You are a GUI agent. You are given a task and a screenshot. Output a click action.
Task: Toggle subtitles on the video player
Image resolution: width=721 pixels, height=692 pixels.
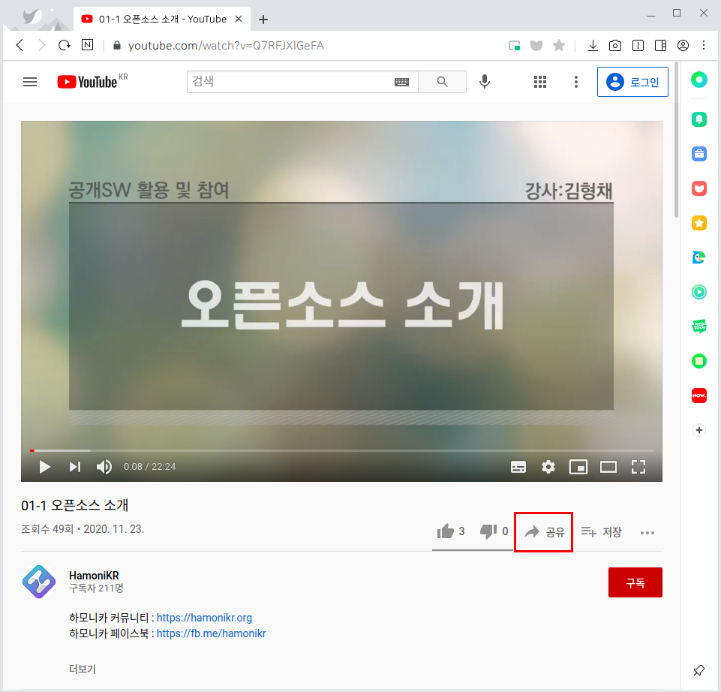tap(518, 467)
